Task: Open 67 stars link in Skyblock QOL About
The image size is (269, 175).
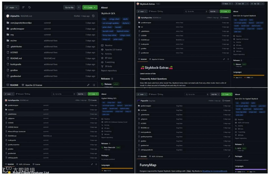Action: pyautogui.click(x=109, y=58)
